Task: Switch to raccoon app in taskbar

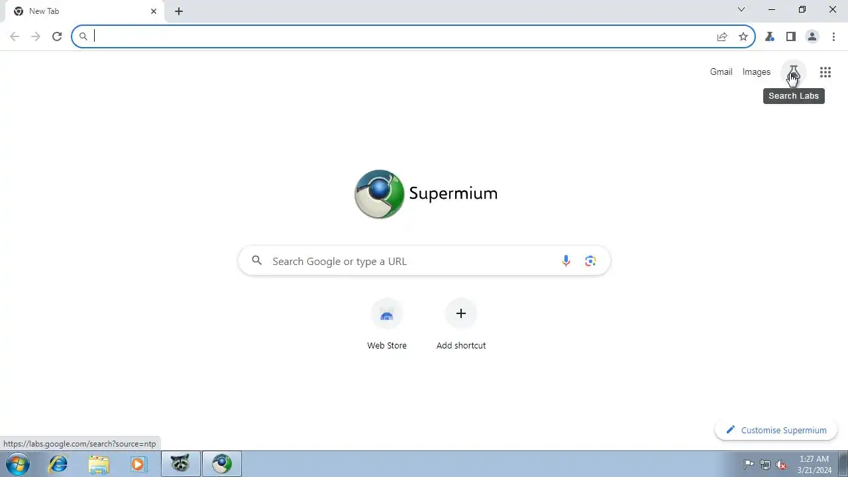Action: pos(181,464)
